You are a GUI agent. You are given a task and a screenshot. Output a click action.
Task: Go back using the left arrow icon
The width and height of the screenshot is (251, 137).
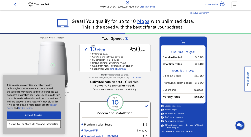click(17, 5)
